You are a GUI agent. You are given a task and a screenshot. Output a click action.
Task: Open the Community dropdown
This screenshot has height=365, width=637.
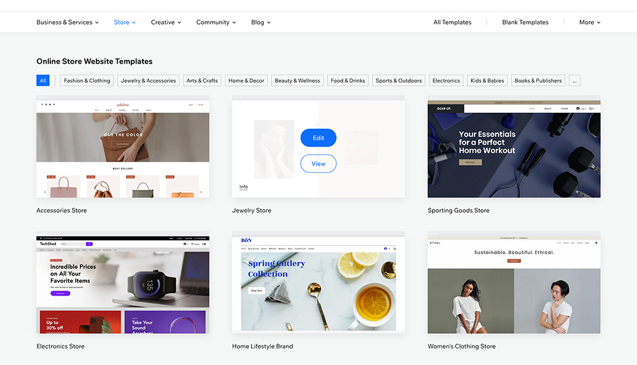click(x=216, y=22)
